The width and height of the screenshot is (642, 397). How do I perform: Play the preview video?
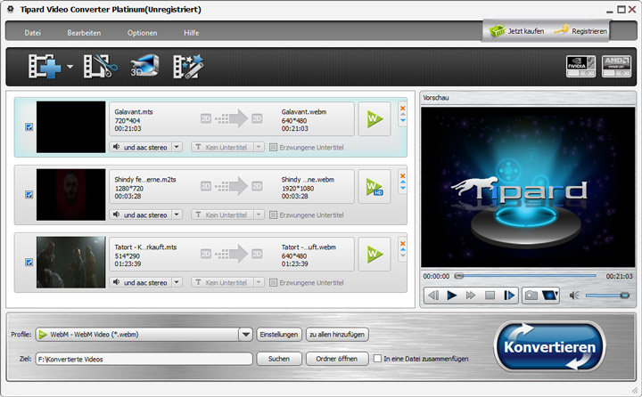pyautogui.click(x=451, y=296)
